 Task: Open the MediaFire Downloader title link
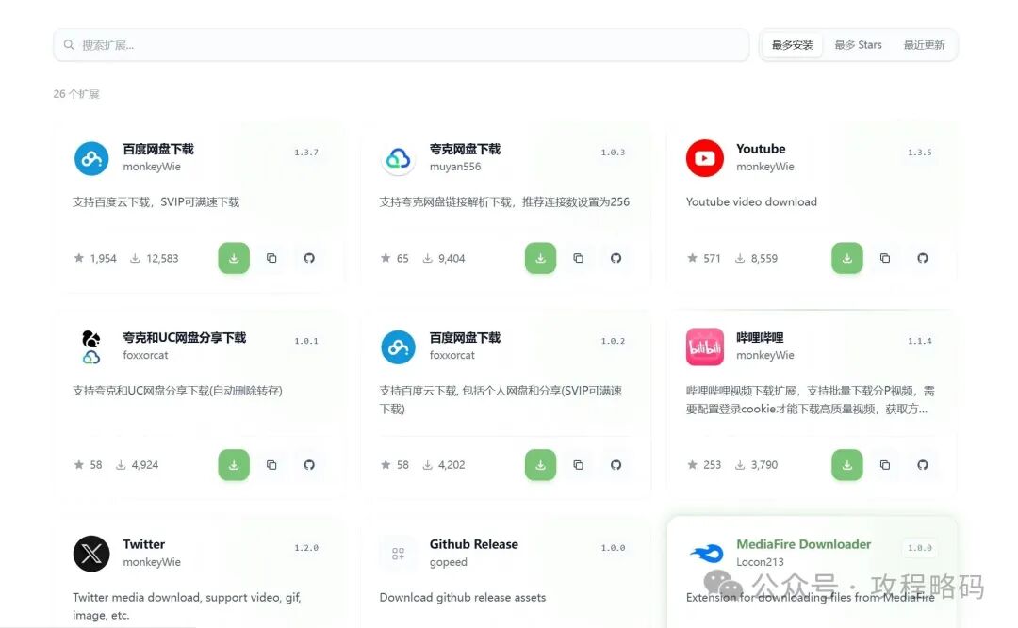click(803, 544)
